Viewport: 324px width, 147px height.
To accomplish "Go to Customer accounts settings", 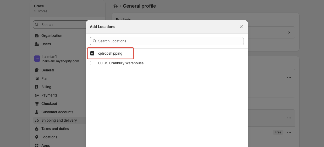I will click(57, 112).
